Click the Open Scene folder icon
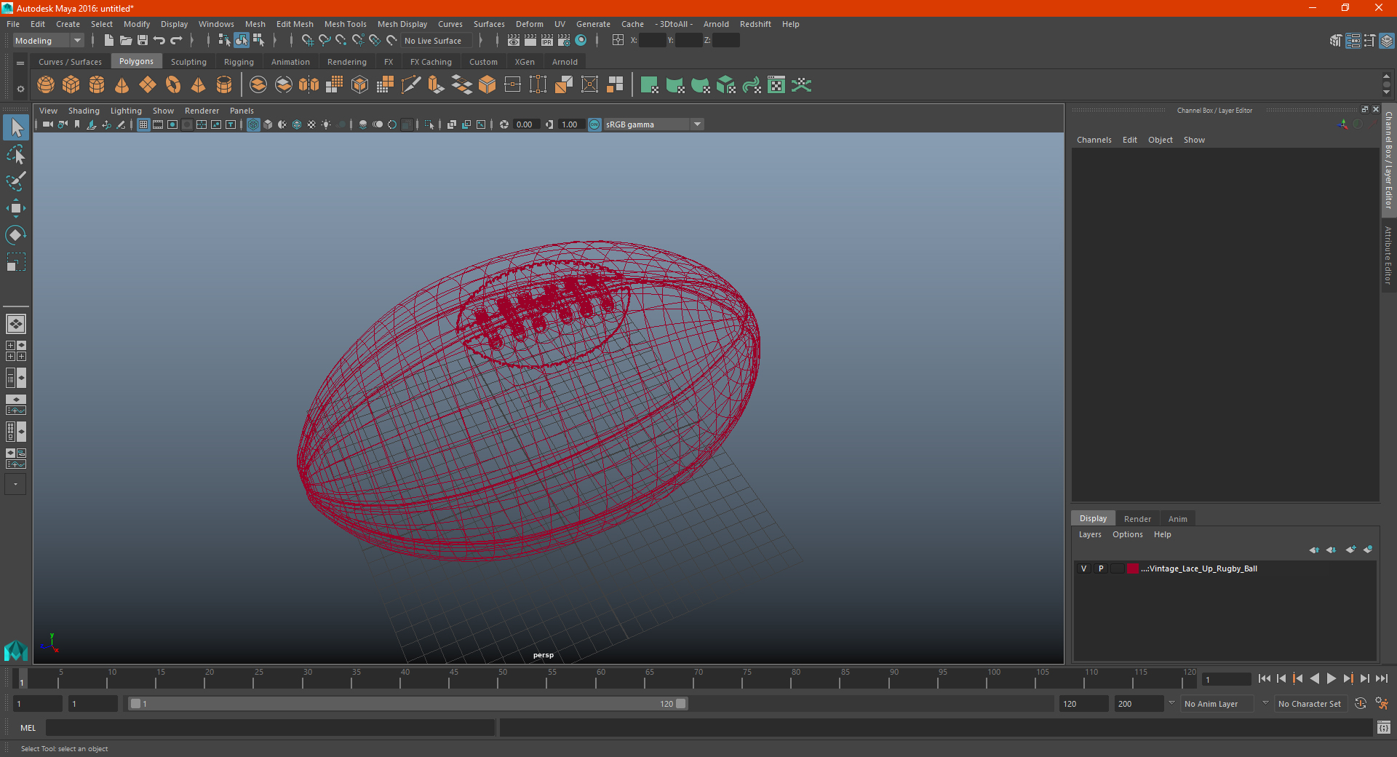 pos(125,41)
